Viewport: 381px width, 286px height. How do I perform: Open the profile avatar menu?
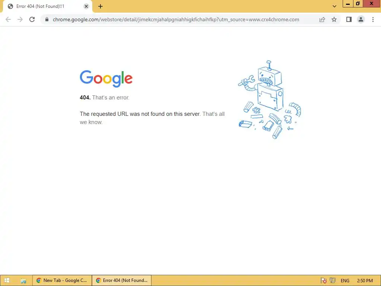tap(361, 19)
